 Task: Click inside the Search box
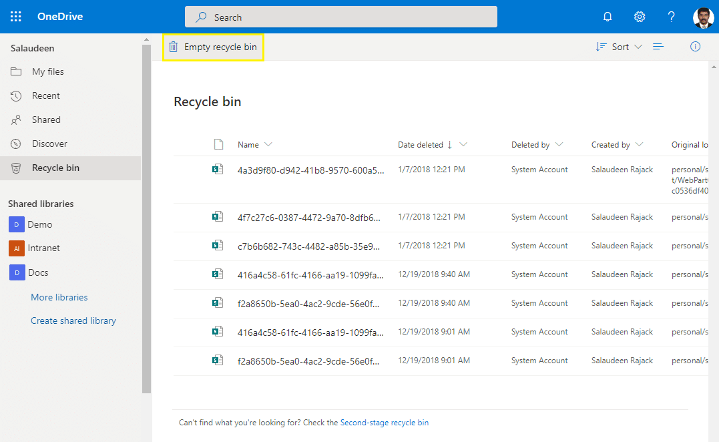[341, 16]
